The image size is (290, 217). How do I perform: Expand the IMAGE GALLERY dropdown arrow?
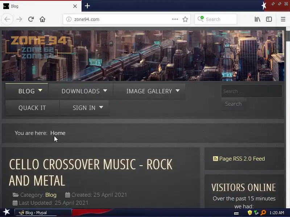click(x=178, y=91)
